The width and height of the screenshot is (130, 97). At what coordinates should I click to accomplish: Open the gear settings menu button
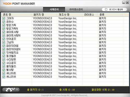coord(11,90)
